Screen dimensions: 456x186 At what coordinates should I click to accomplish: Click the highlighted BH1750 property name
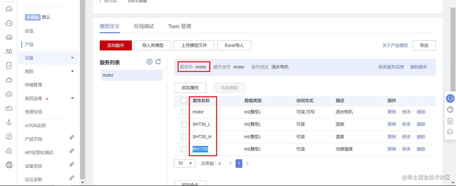pos(200,149)
